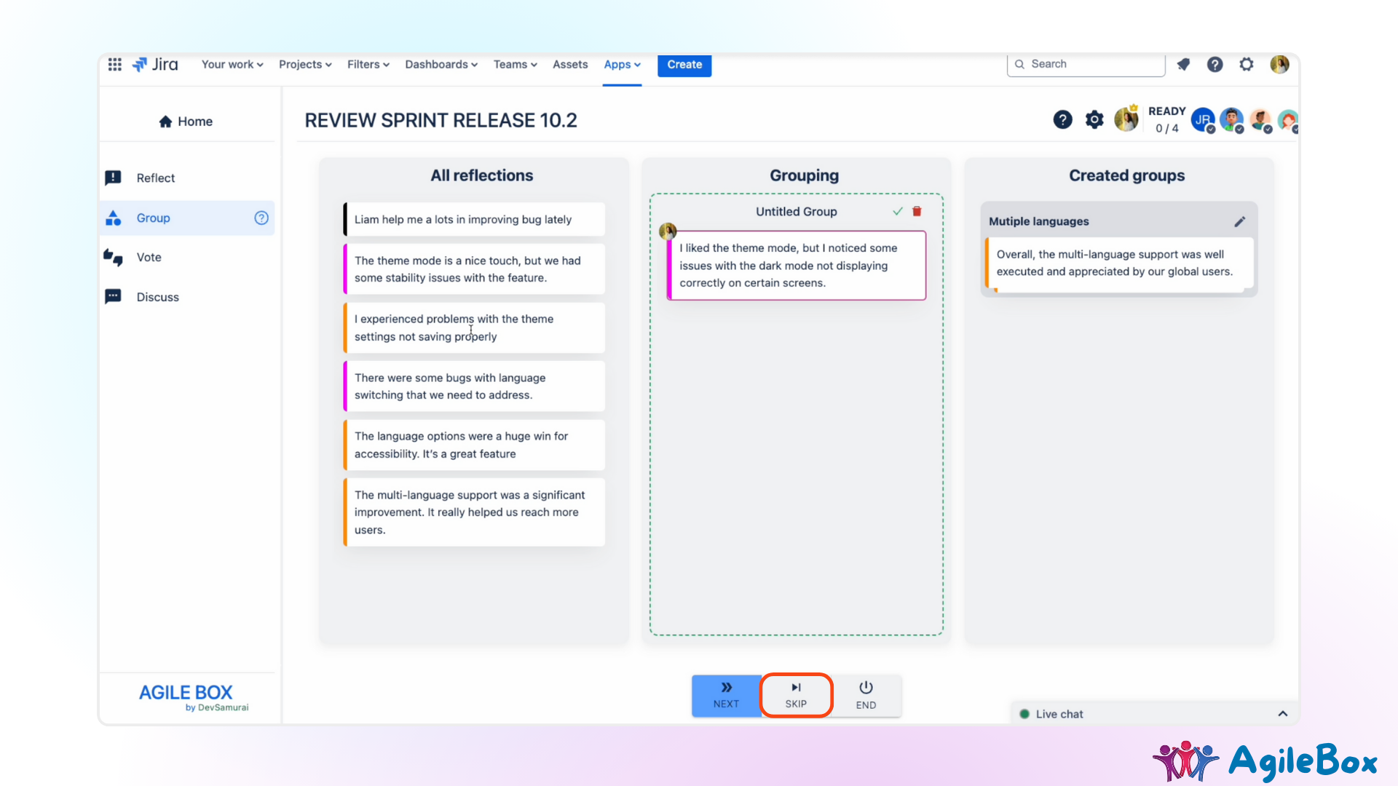Screen dimensions: 1398x786
Task: Switch to the Discuss step
Action: [x=157, y=297]
